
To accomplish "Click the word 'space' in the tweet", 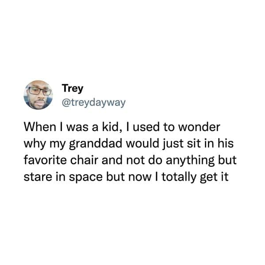I will pos(86,178).
